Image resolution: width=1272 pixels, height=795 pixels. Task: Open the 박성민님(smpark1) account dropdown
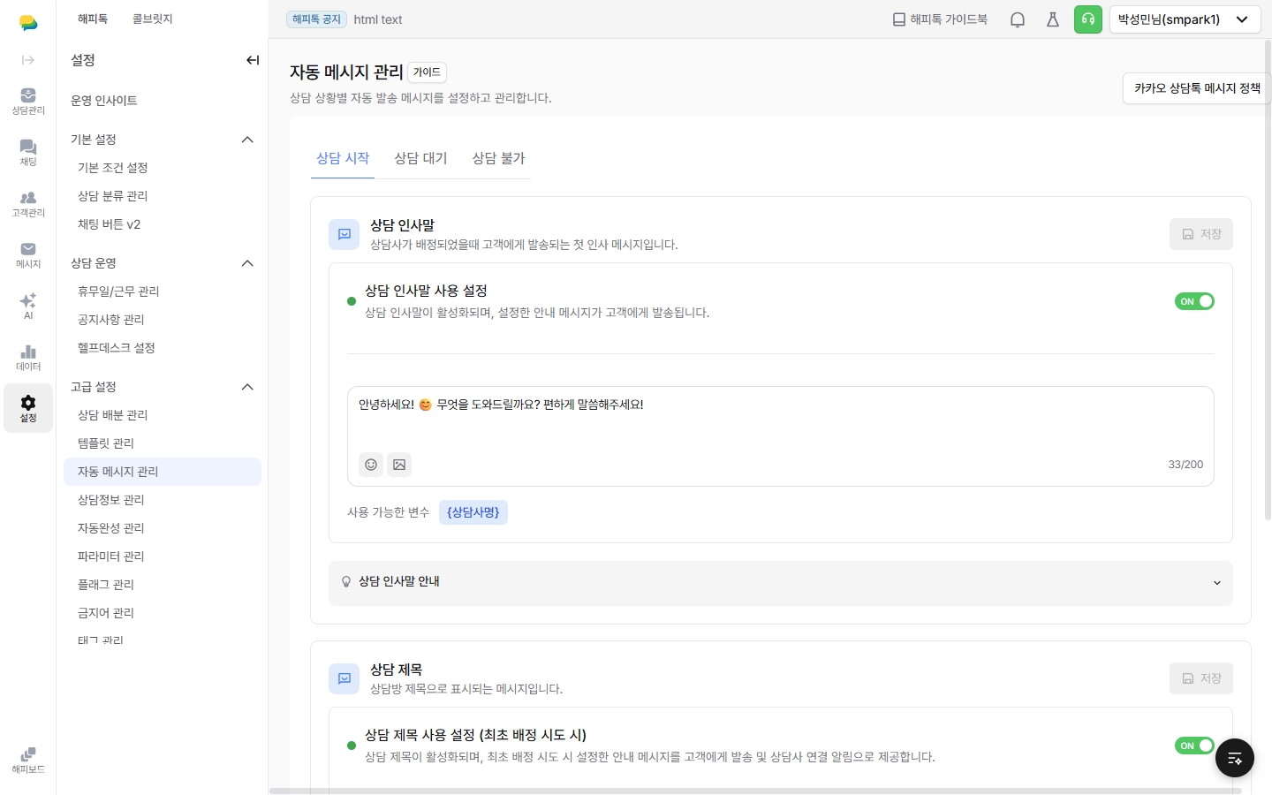tap(1184, 19)
